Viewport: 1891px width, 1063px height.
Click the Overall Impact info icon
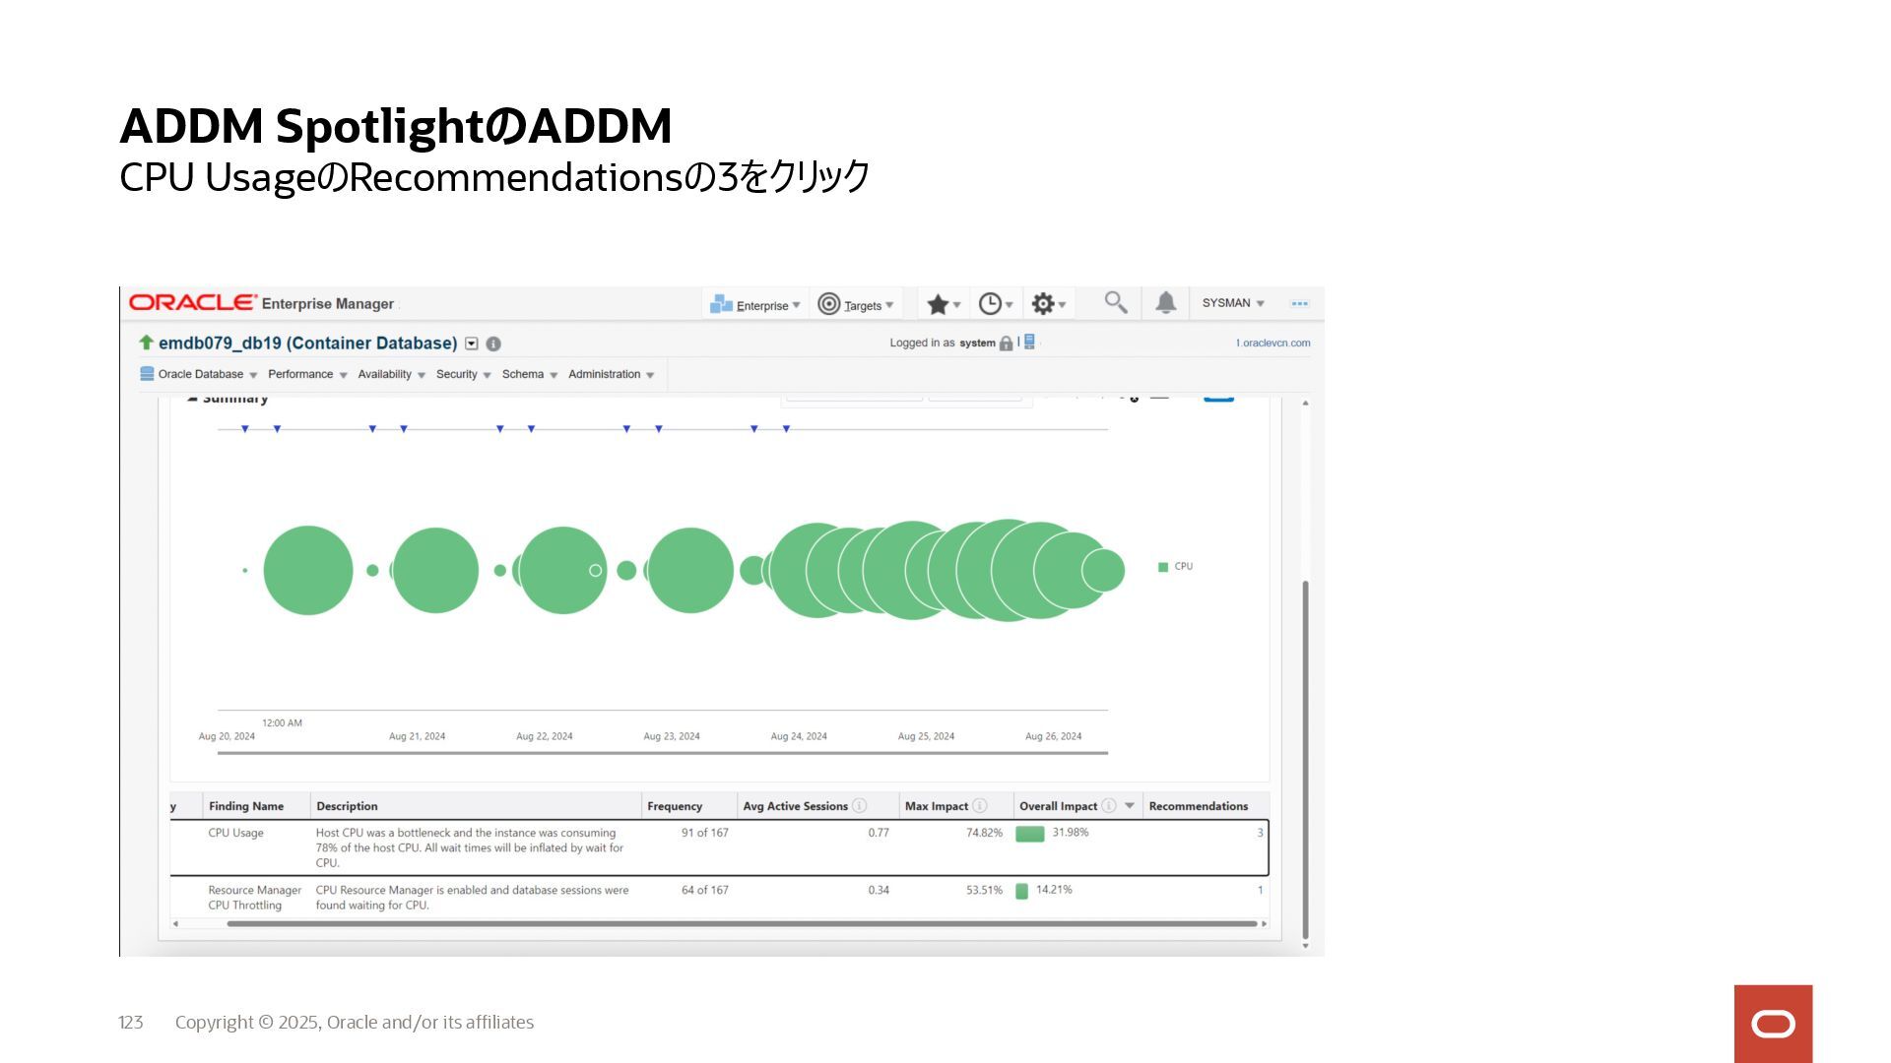pos(1109,806)
